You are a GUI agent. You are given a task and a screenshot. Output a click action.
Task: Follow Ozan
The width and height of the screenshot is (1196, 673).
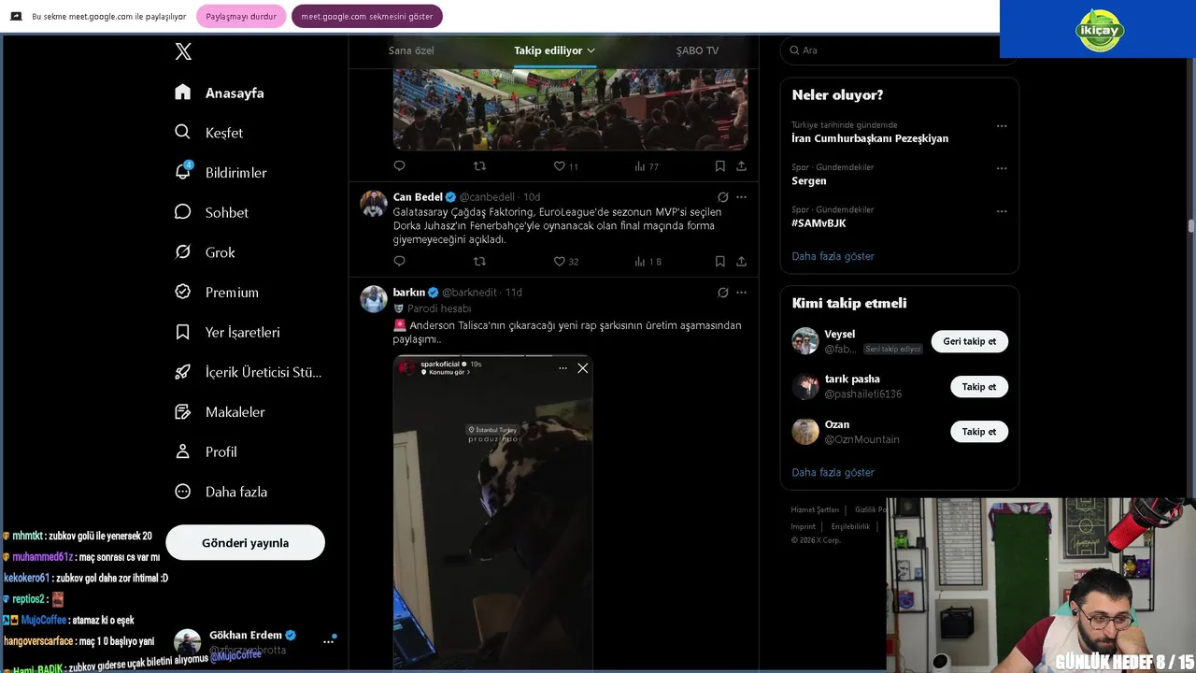978,432
